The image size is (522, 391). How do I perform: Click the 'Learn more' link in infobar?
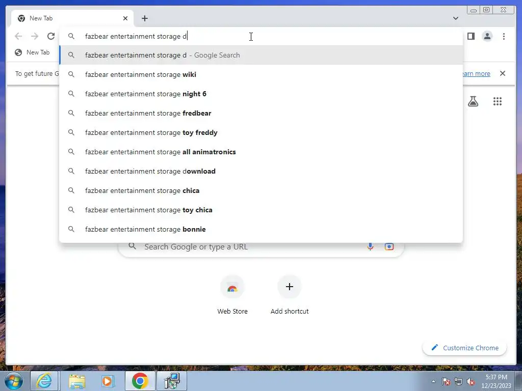click(x=477, y=73)
